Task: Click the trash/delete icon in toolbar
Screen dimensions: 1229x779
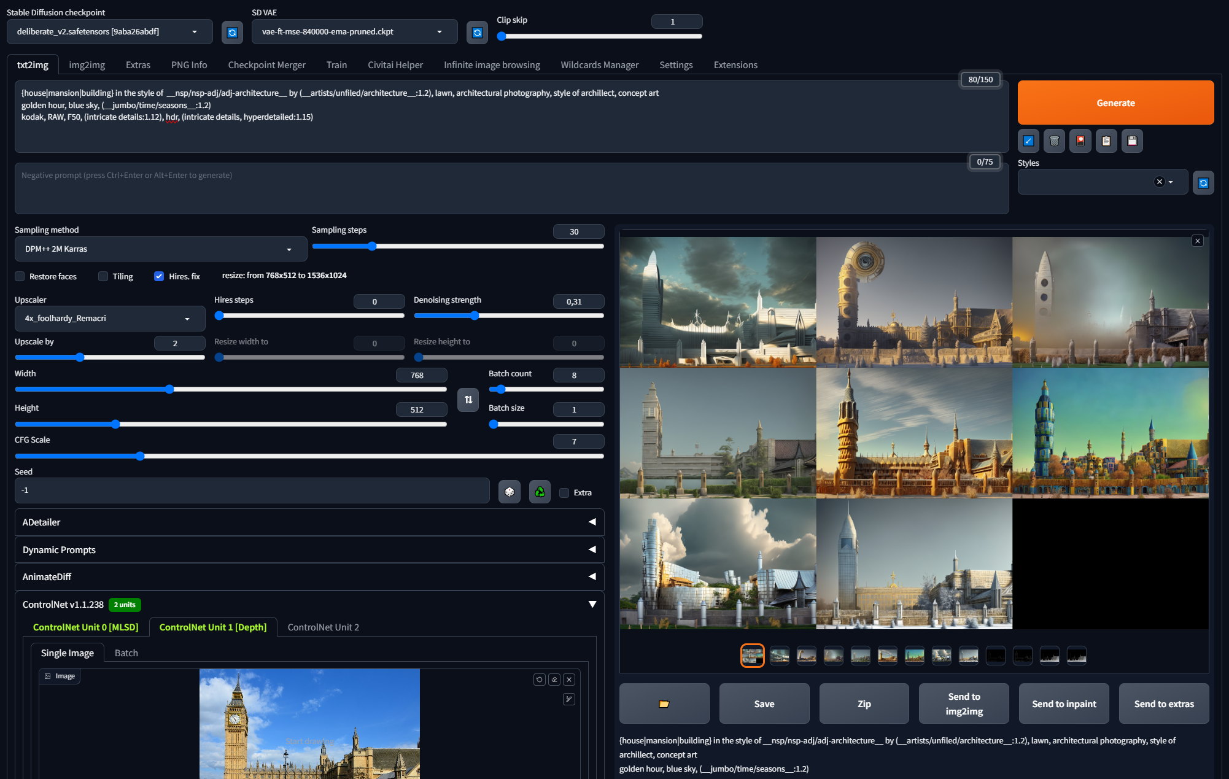Action: tap(1053, 141)
